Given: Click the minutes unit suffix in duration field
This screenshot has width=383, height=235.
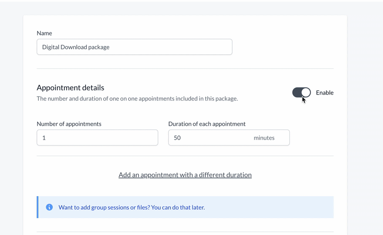Looking at the screenshot, I should tap(264, 138).
